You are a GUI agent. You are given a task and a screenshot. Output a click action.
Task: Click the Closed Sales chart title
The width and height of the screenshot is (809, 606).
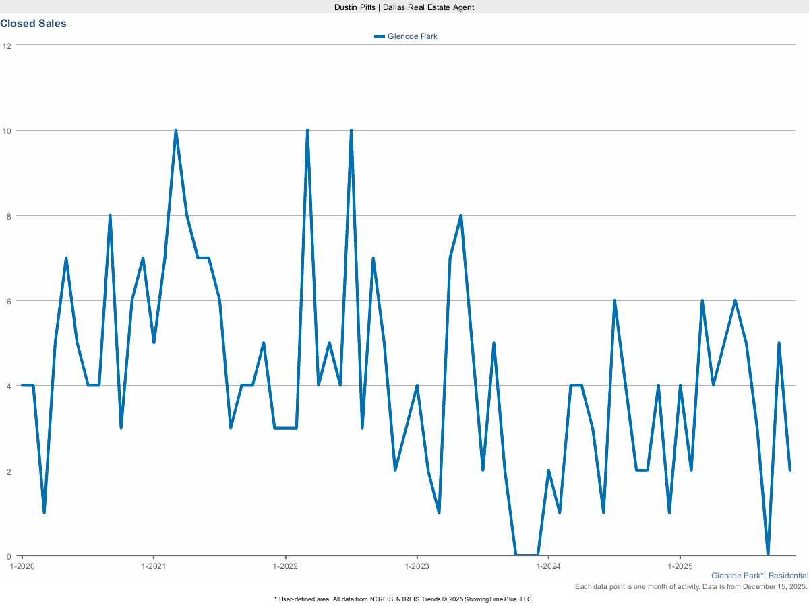34,24
